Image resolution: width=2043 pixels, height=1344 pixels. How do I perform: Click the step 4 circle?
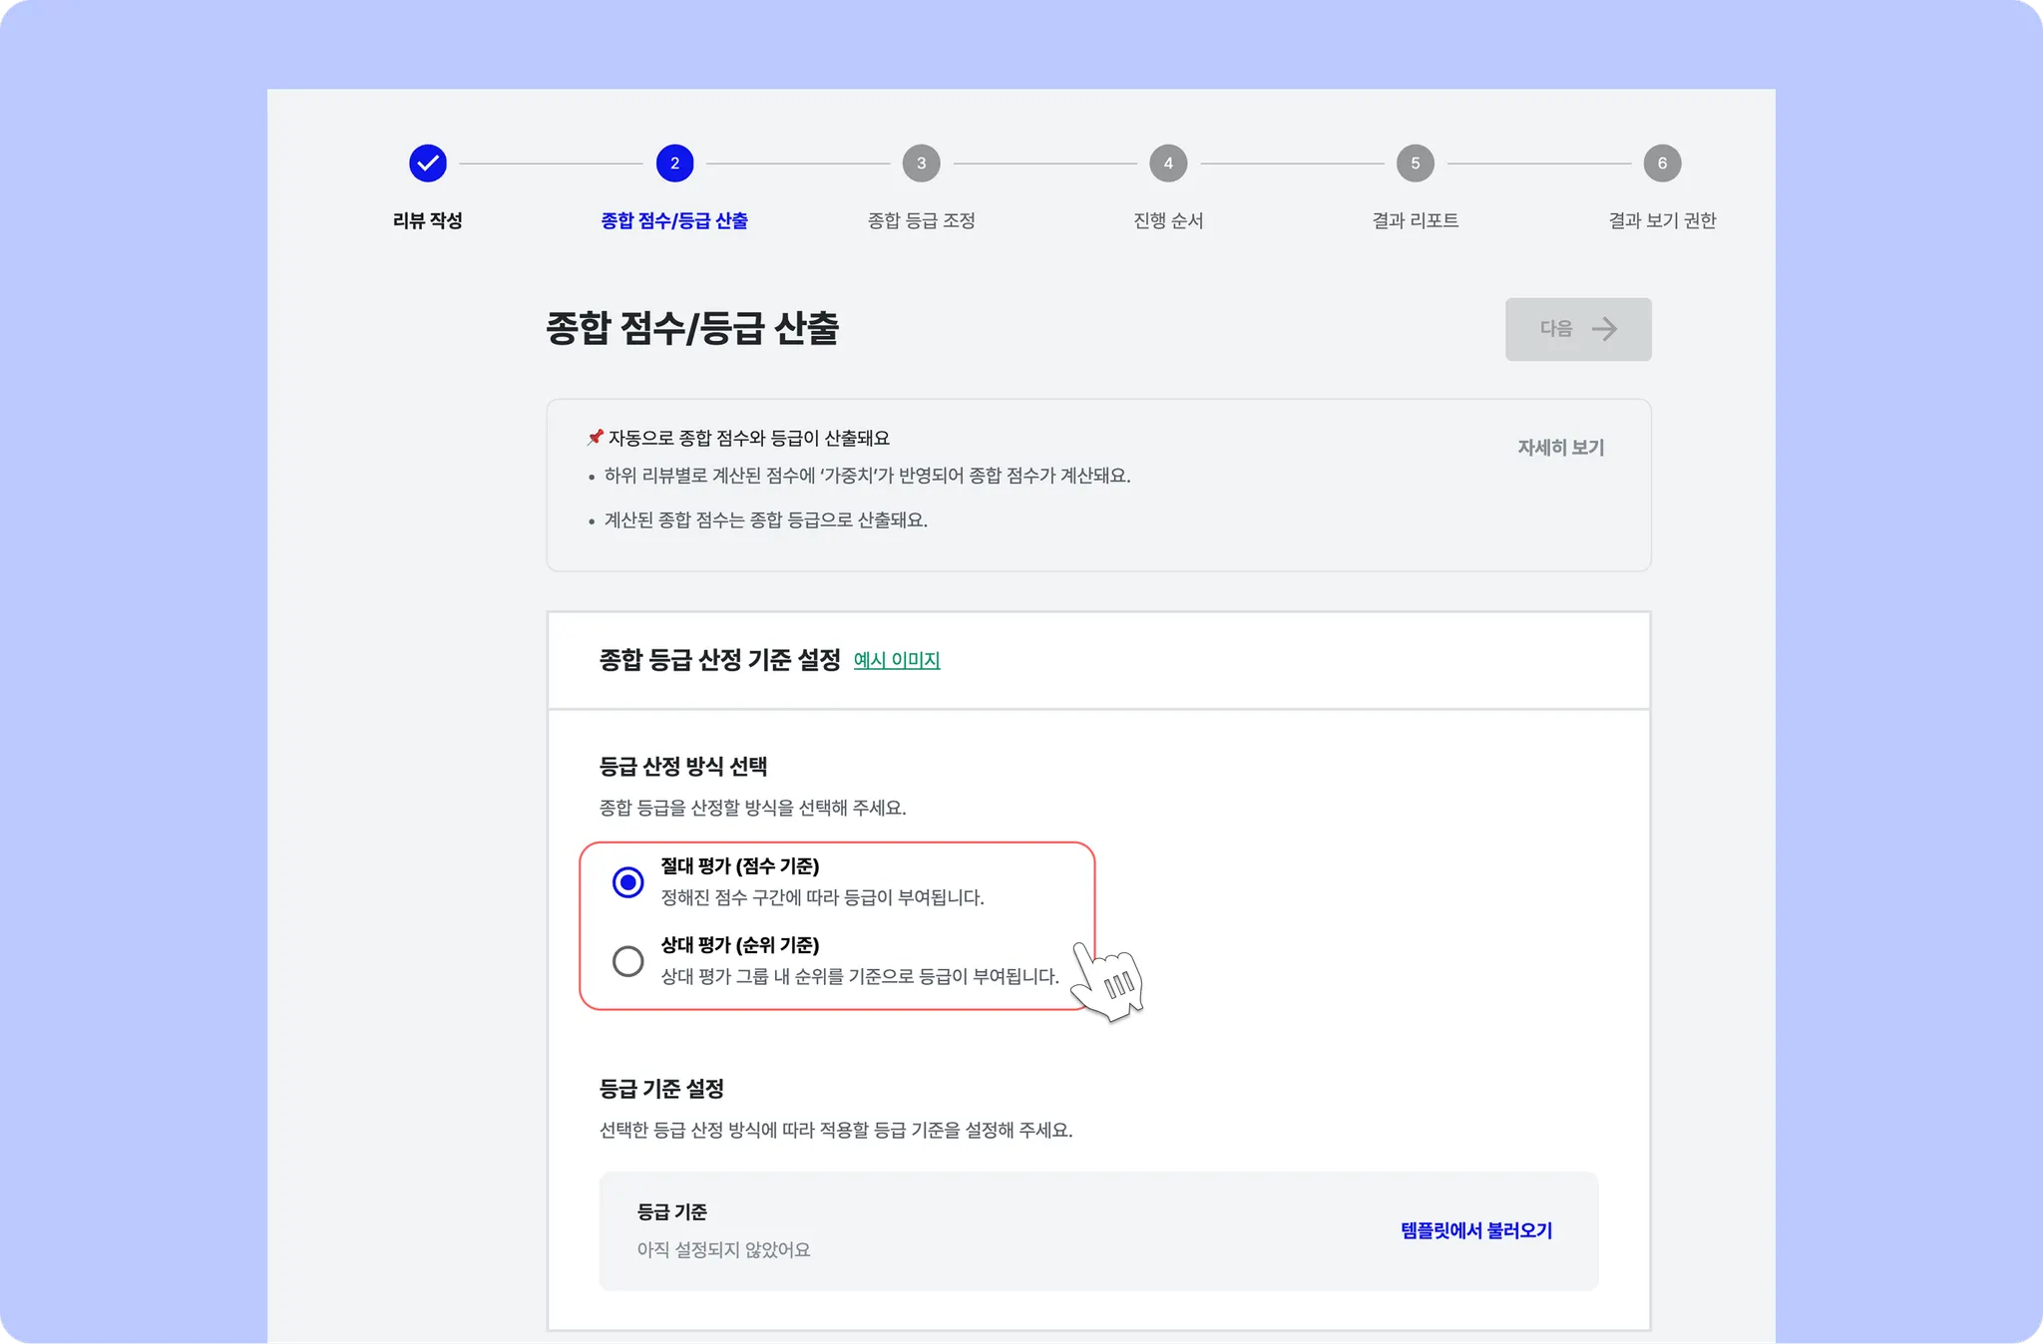[x=1168, y=164]
